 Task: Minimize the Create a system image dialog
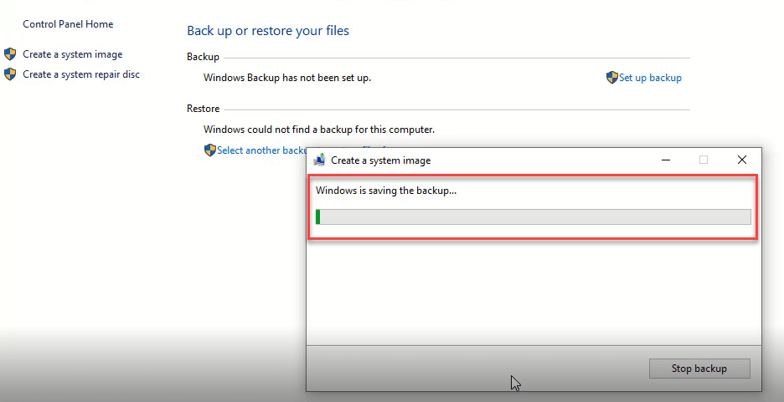tap(666, 160)
